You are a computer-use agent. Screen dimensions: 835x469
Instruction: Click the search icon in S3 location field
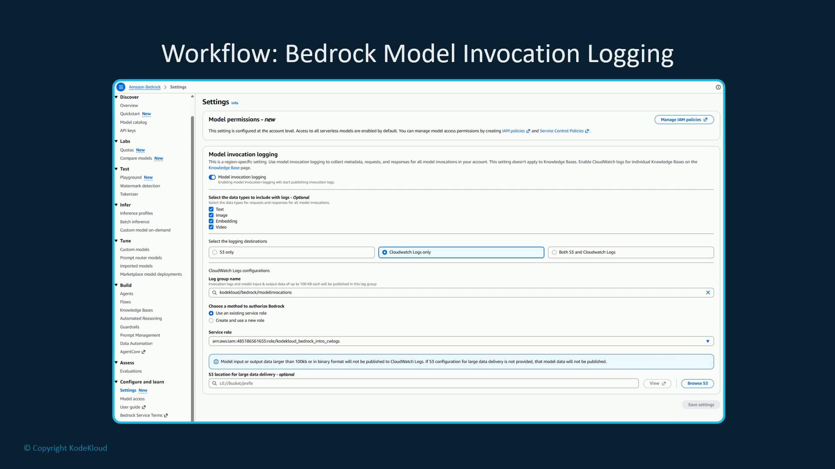click(x=214, y=383)
